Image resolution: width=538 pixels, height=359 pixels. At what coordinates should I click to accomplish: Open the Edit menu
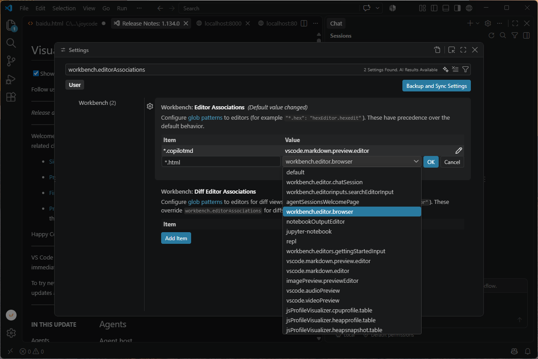[x=40, y=8]
